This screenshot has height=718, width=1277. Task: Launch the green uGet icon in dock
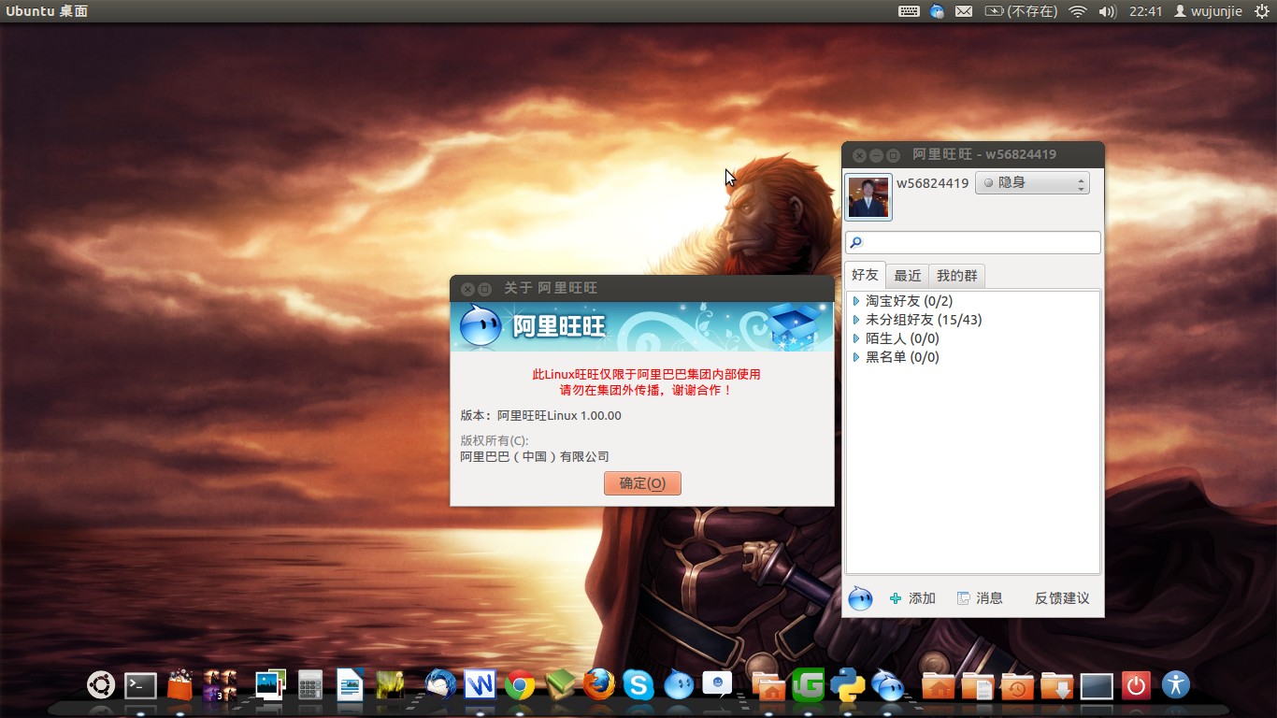808,685
